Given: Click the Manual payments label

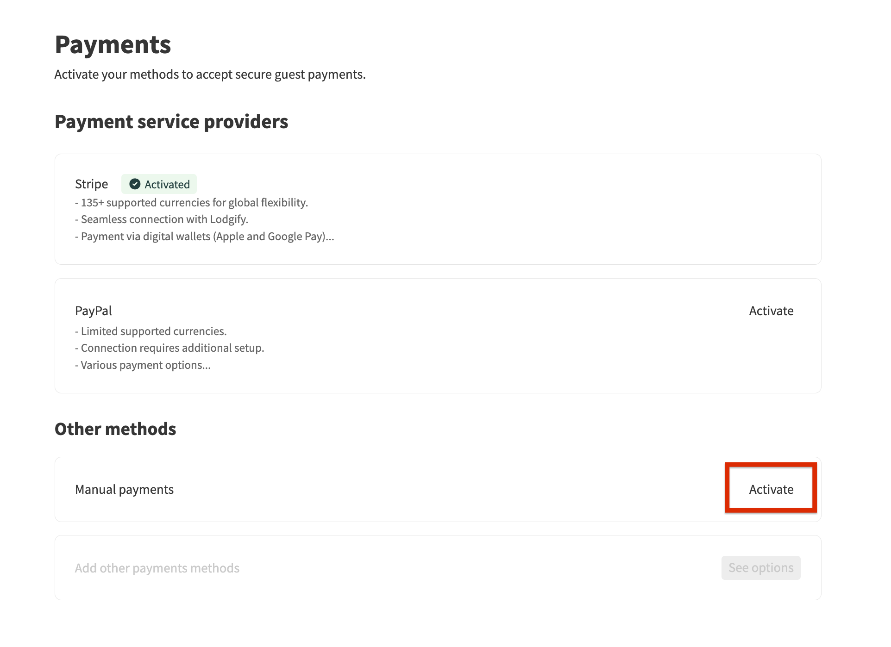Looking at the screenshot, I should tap(124, 489).
